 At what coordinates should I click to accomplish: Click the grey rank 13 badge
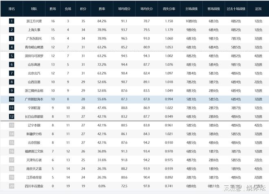[x=12, y=125]
